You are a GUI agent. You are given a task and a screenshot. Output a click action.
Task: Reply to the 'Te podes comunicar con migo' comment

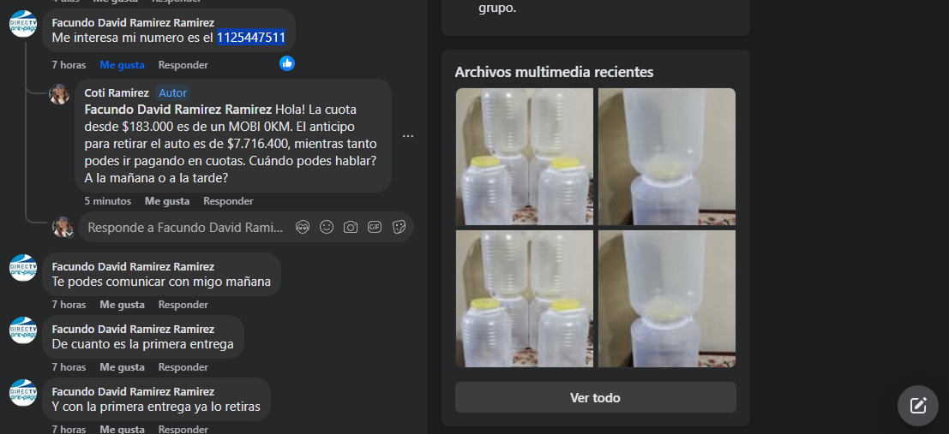pos(183,305)
